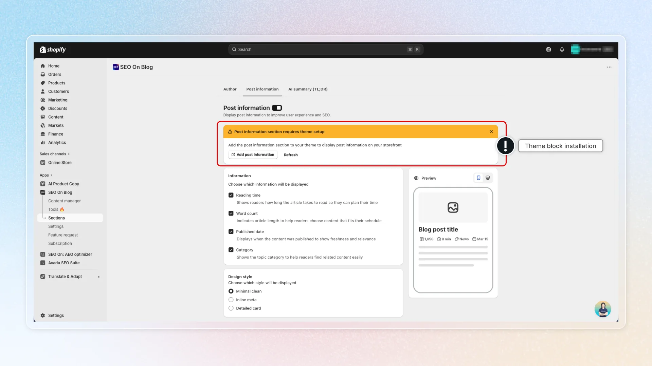This screenshot has height=366, width=652.
Task: Select the Detailed card design style
Action: click(231, 308)
